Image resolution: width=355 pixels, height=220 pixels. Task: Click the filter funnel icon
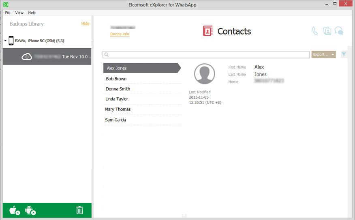coord(344,54)
